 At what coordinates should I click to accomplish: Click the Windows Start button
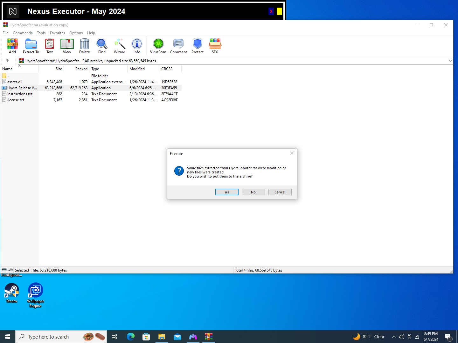pyautogui.click(x=8, y=337)
